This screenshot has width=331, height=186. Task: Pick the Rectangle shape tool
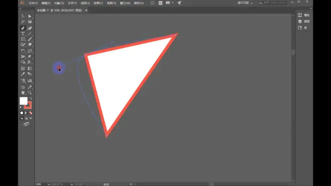point(23,39)
